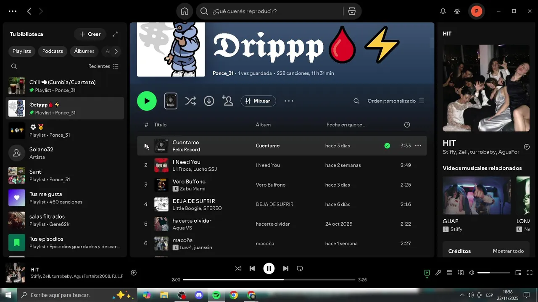Open the play queue

point(449,273)
